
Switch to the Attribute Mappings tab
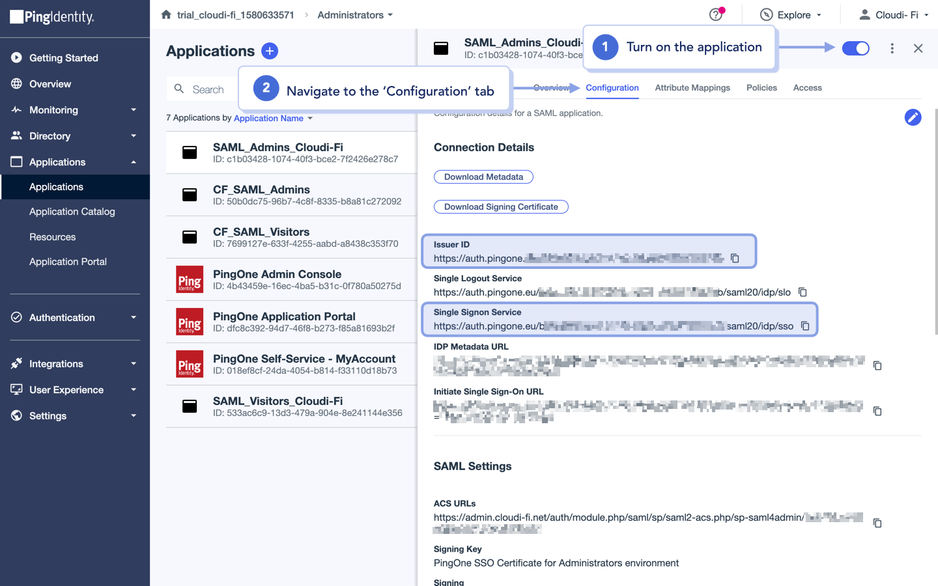(x=692, y=87)
